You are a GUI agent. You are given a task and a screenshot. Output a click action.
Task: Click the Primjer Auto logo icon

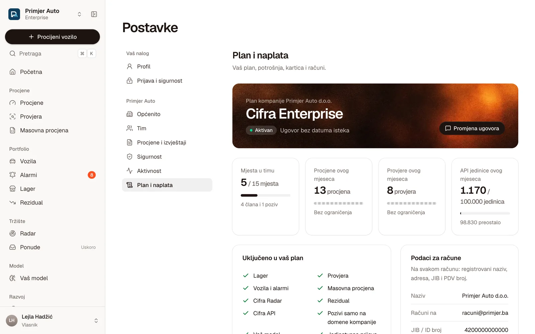[x=14, y=14]
